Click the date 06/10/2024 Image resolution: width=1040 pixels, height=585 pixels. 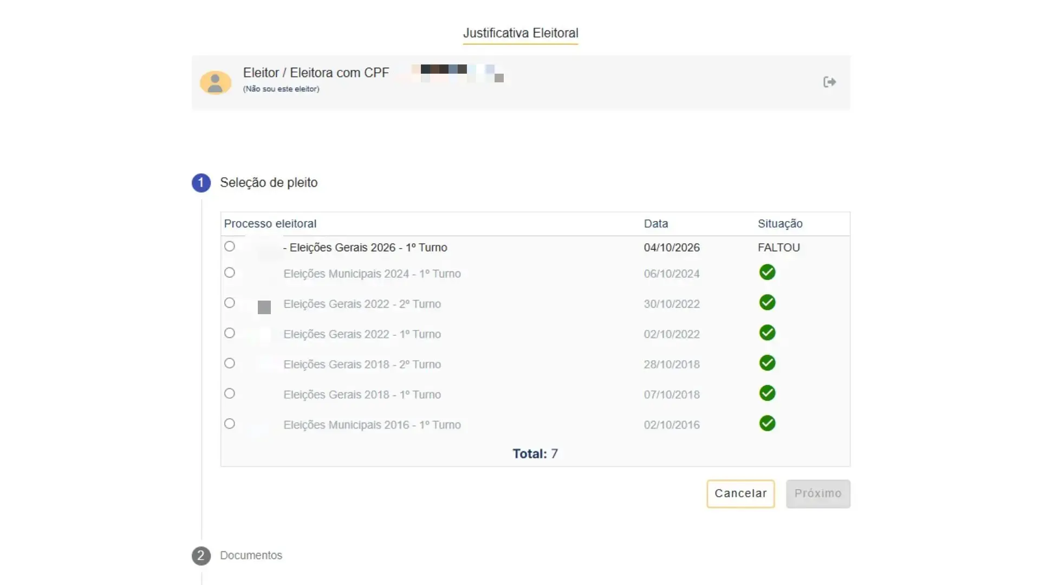(672, 274)
